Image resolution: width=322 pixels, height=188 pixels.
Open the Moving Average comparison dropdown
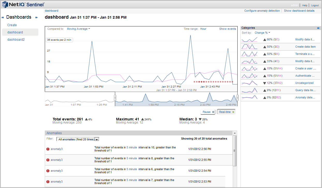click(x=78, y=29)
